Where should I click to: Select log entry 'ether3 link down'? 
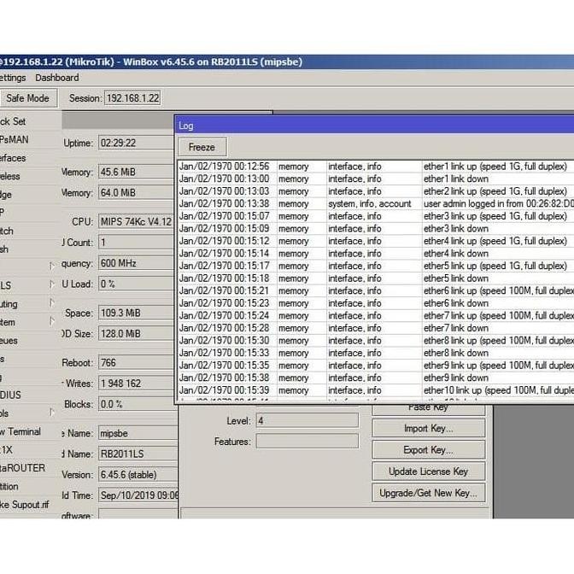376,229
